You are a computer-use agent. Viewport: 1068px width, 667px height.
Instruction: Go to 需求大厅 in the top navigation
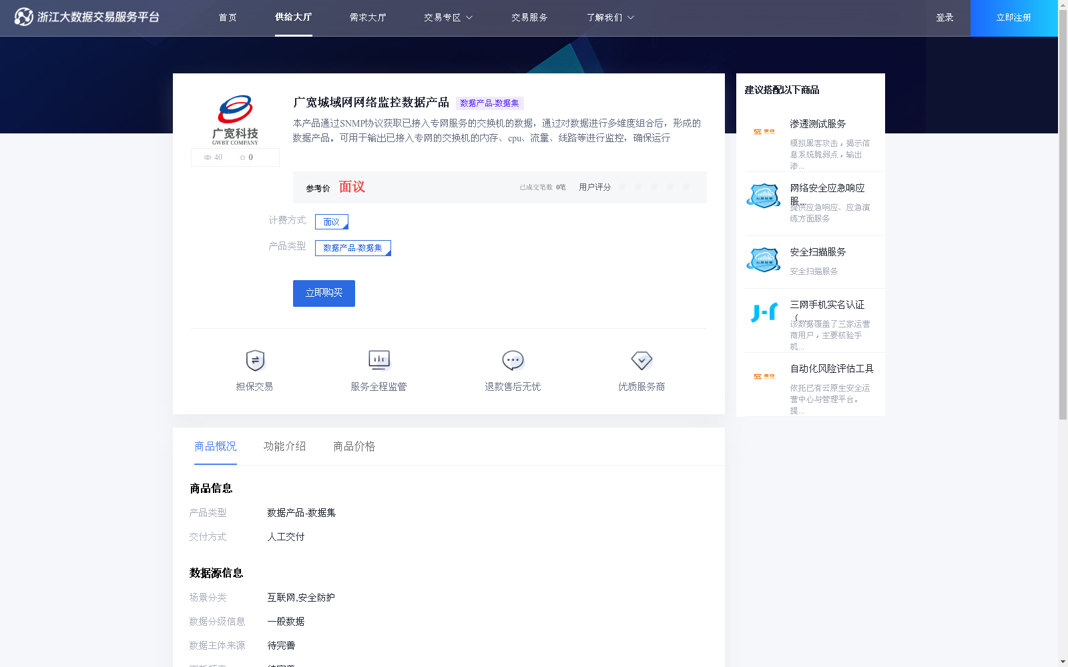pyautogui.click(x=368, y=17)
